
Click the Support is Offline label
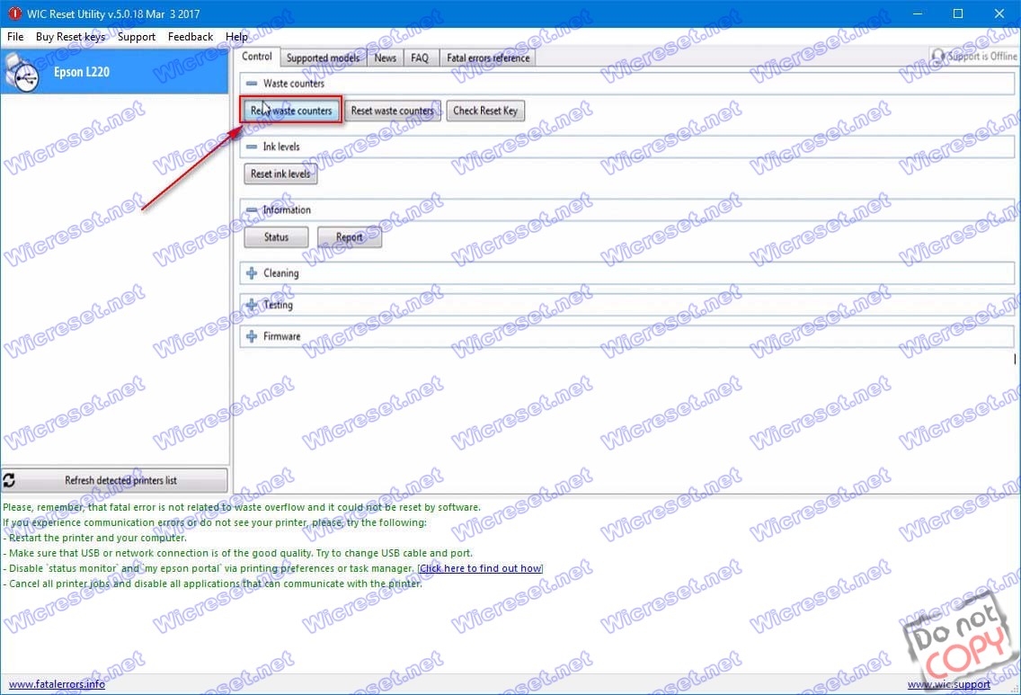(982, 56)
